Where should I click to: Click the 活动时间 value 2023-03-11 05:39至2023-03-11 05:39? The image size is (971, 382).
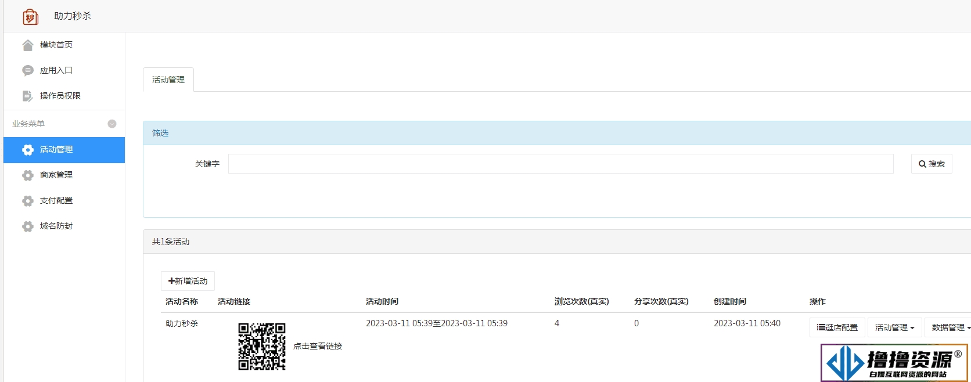click(437, 323)
